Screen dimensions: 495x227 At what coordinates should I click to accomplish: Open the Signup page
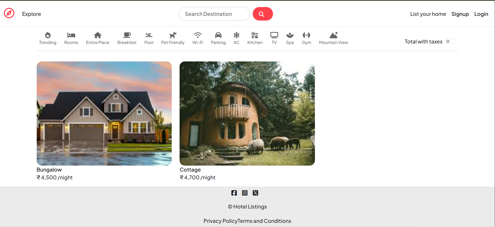(x=460, y=14)
